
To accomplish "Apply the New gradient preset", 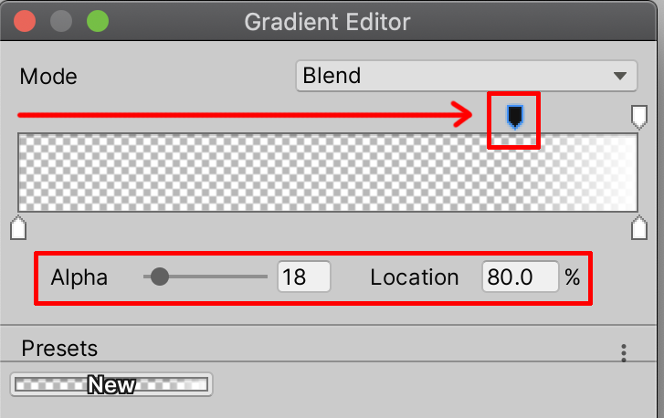I will [111, 385].
